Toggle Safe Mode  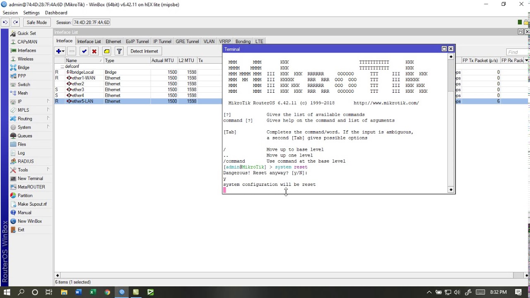[36, 22]
